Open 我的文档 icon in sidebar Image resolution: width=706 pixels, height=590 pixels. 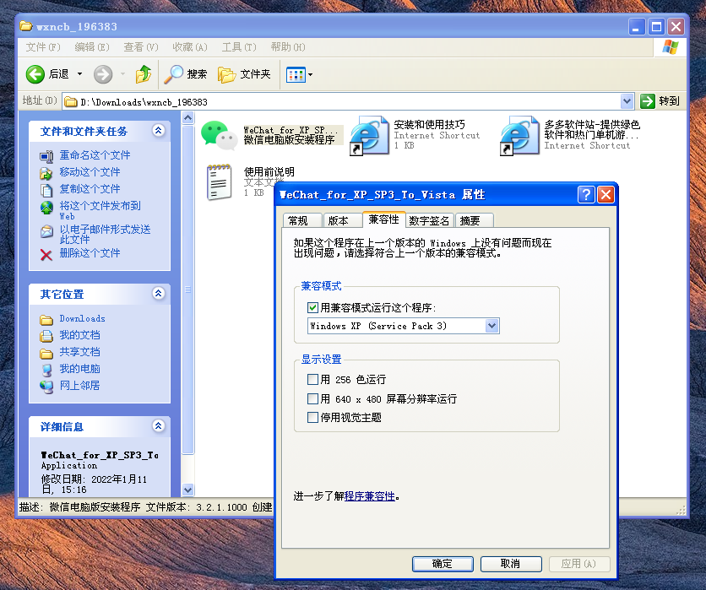[x=46, y=336]
